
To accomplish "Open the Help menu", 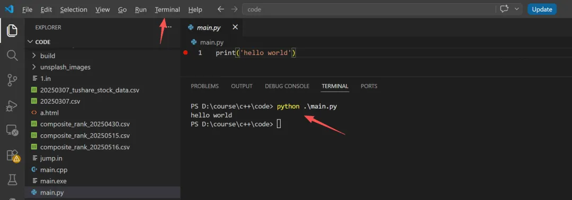I will (x=195, y=10).
